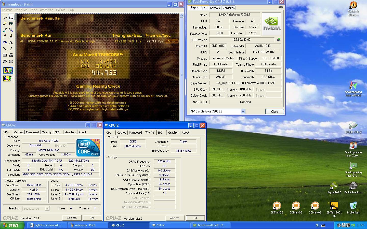Click Validate in the Memory CPU-Z window
Screen dimensions: 367x229
pyautogui.click(x=175, y=218)
